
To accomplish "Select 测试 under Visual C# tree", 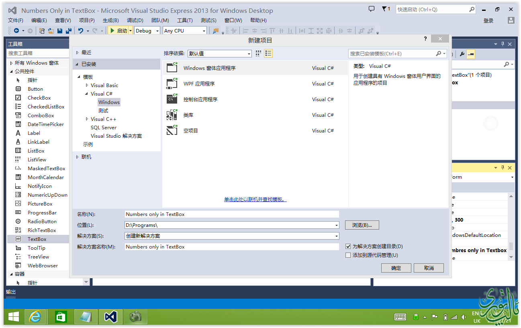I will click(x=103, y=110).
